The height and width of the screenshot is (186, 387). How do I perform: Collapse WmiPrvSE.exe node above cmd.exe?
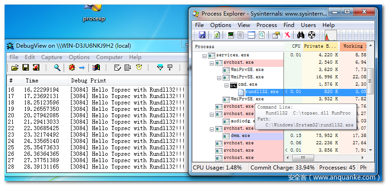(219, 77)
